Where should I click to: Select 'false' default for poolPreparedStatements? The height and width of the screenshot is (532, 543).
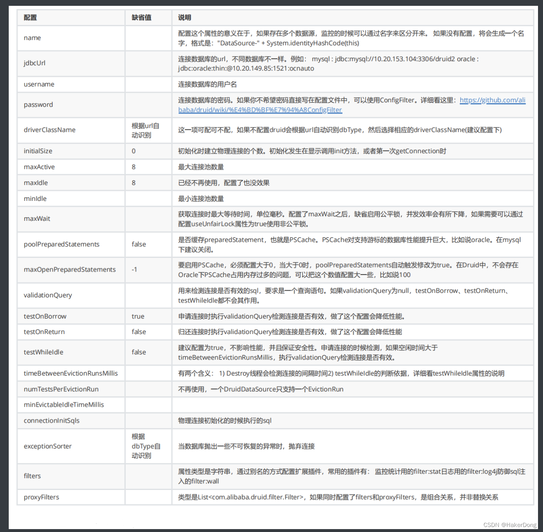139,244
